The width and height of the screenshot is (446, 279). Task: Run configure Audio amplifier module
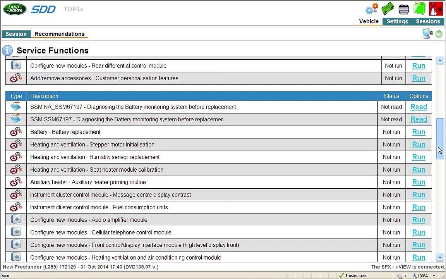point(419,220)
